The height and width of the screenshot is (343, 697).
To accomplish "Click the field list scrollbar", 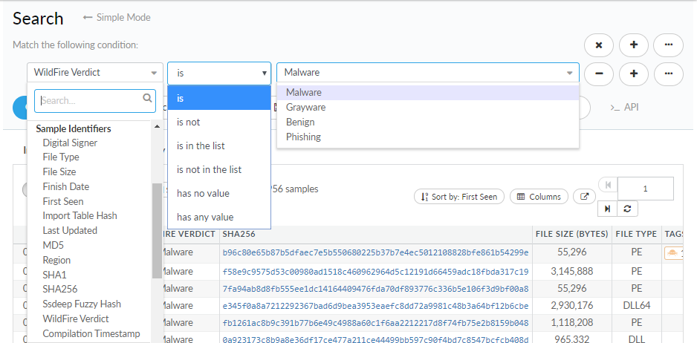I will (x=156, y=230).
